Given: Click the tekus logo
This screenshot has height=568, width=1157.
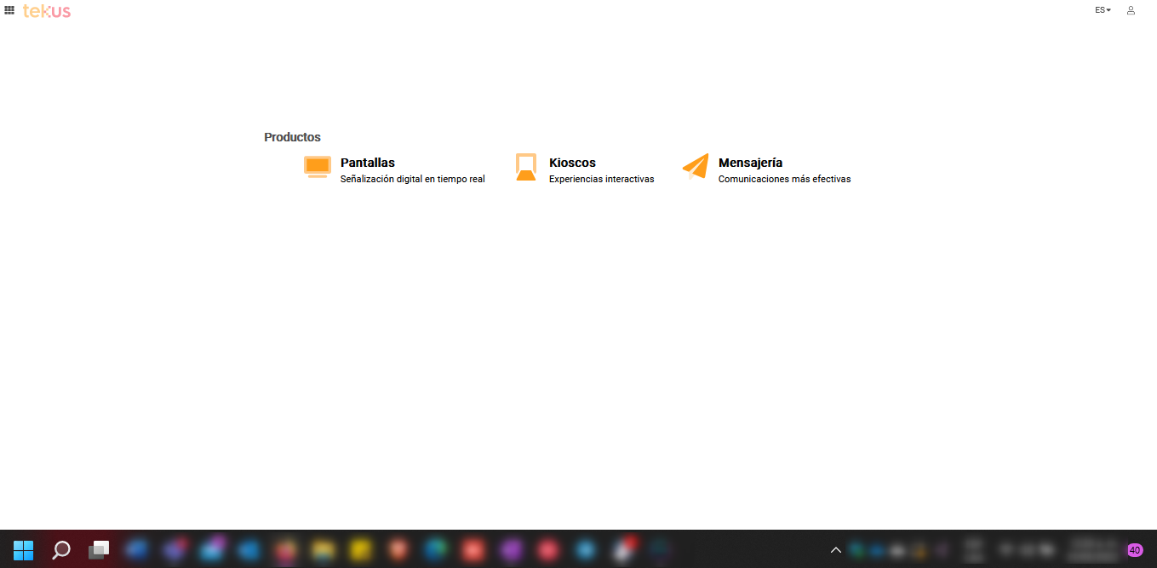Looking at the screenshot, I should [47, 11].
